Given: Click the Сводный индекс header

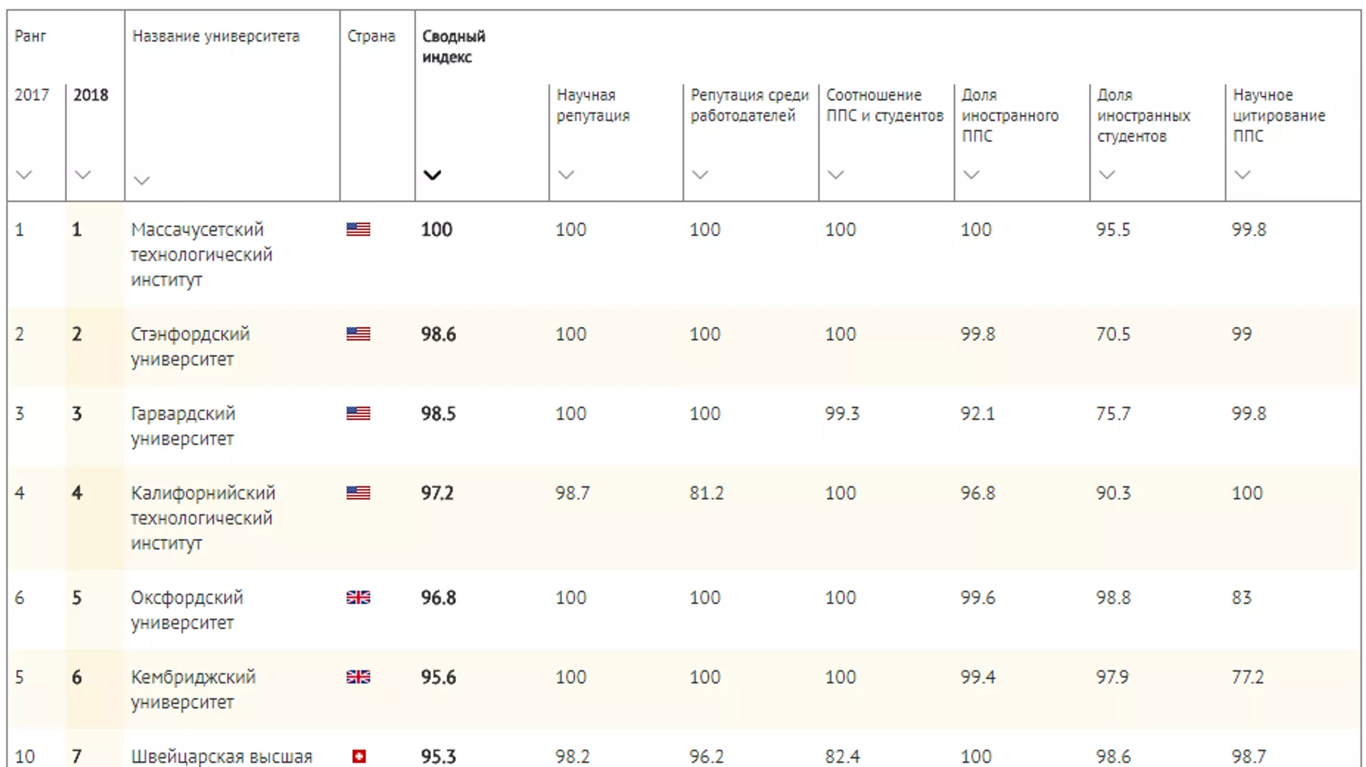Looking at the screenshot, I should 453,47.
